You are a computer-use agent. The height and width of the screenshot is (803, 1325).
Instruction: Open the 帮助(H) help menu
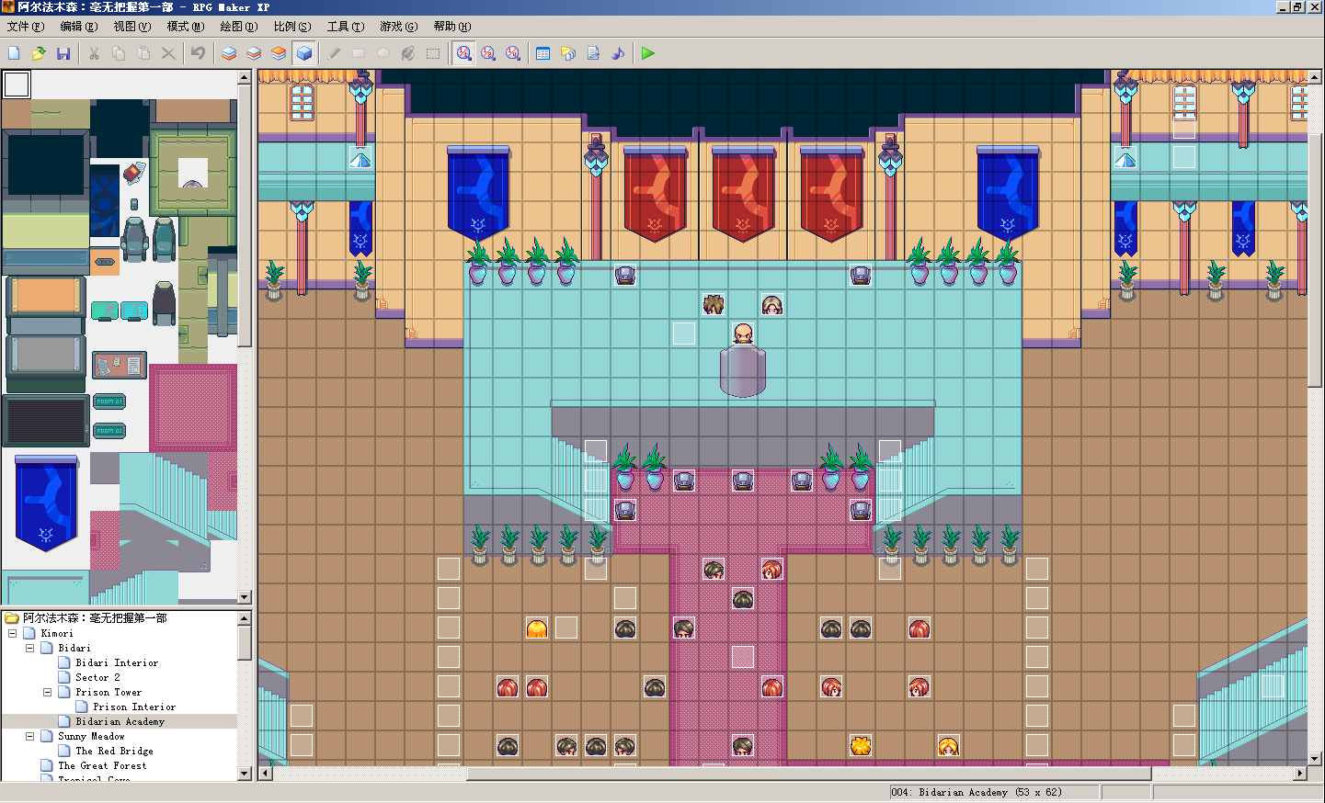click(x=452, y=27)
